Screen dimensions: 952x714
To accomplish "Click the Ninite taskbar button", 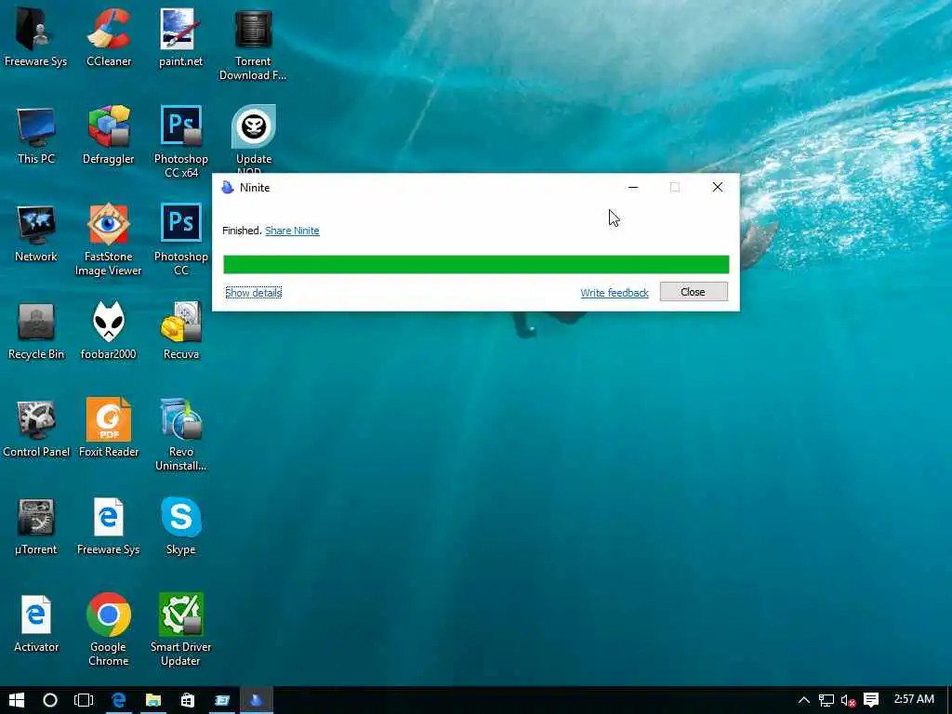I will coord(257,700).
